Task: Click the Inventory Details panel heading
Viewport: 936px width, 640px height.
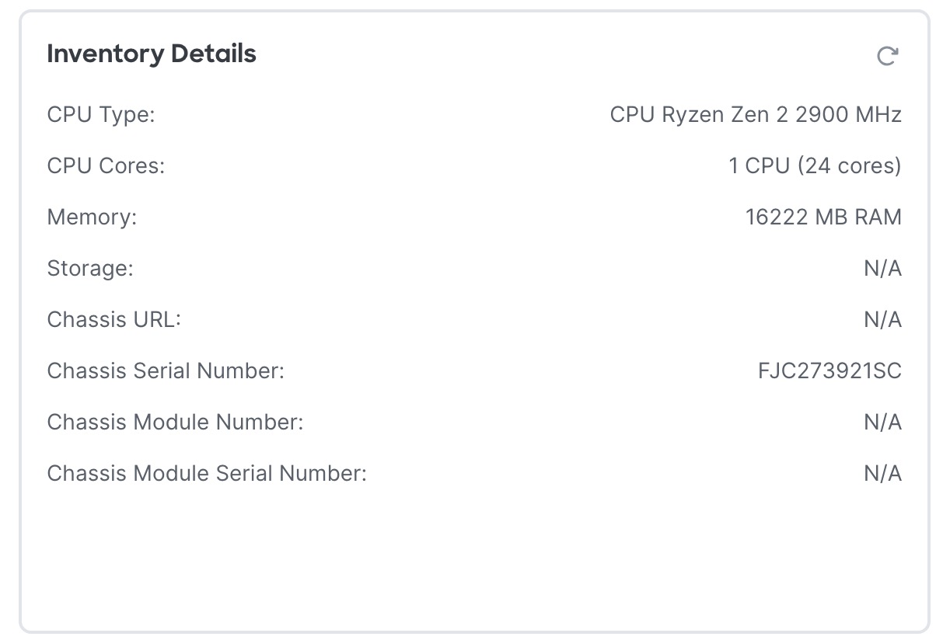Action: (152, 54)
